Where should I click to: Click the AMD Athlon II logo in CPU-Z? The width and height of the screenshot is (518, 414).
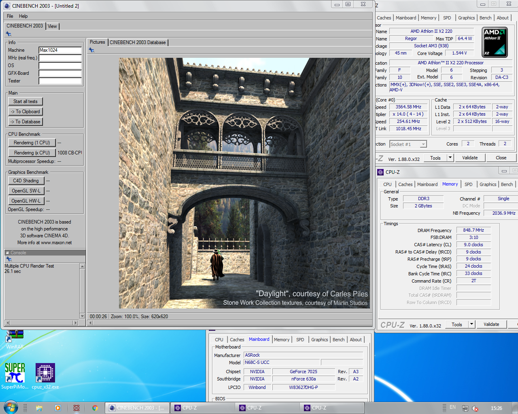pos(495,42)
